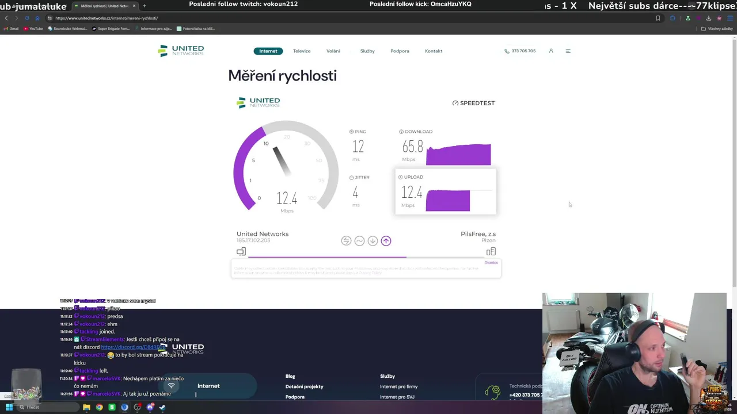Click the PilsFree, z.s server name
Screen dimensions: 737x414
point(478,234)
